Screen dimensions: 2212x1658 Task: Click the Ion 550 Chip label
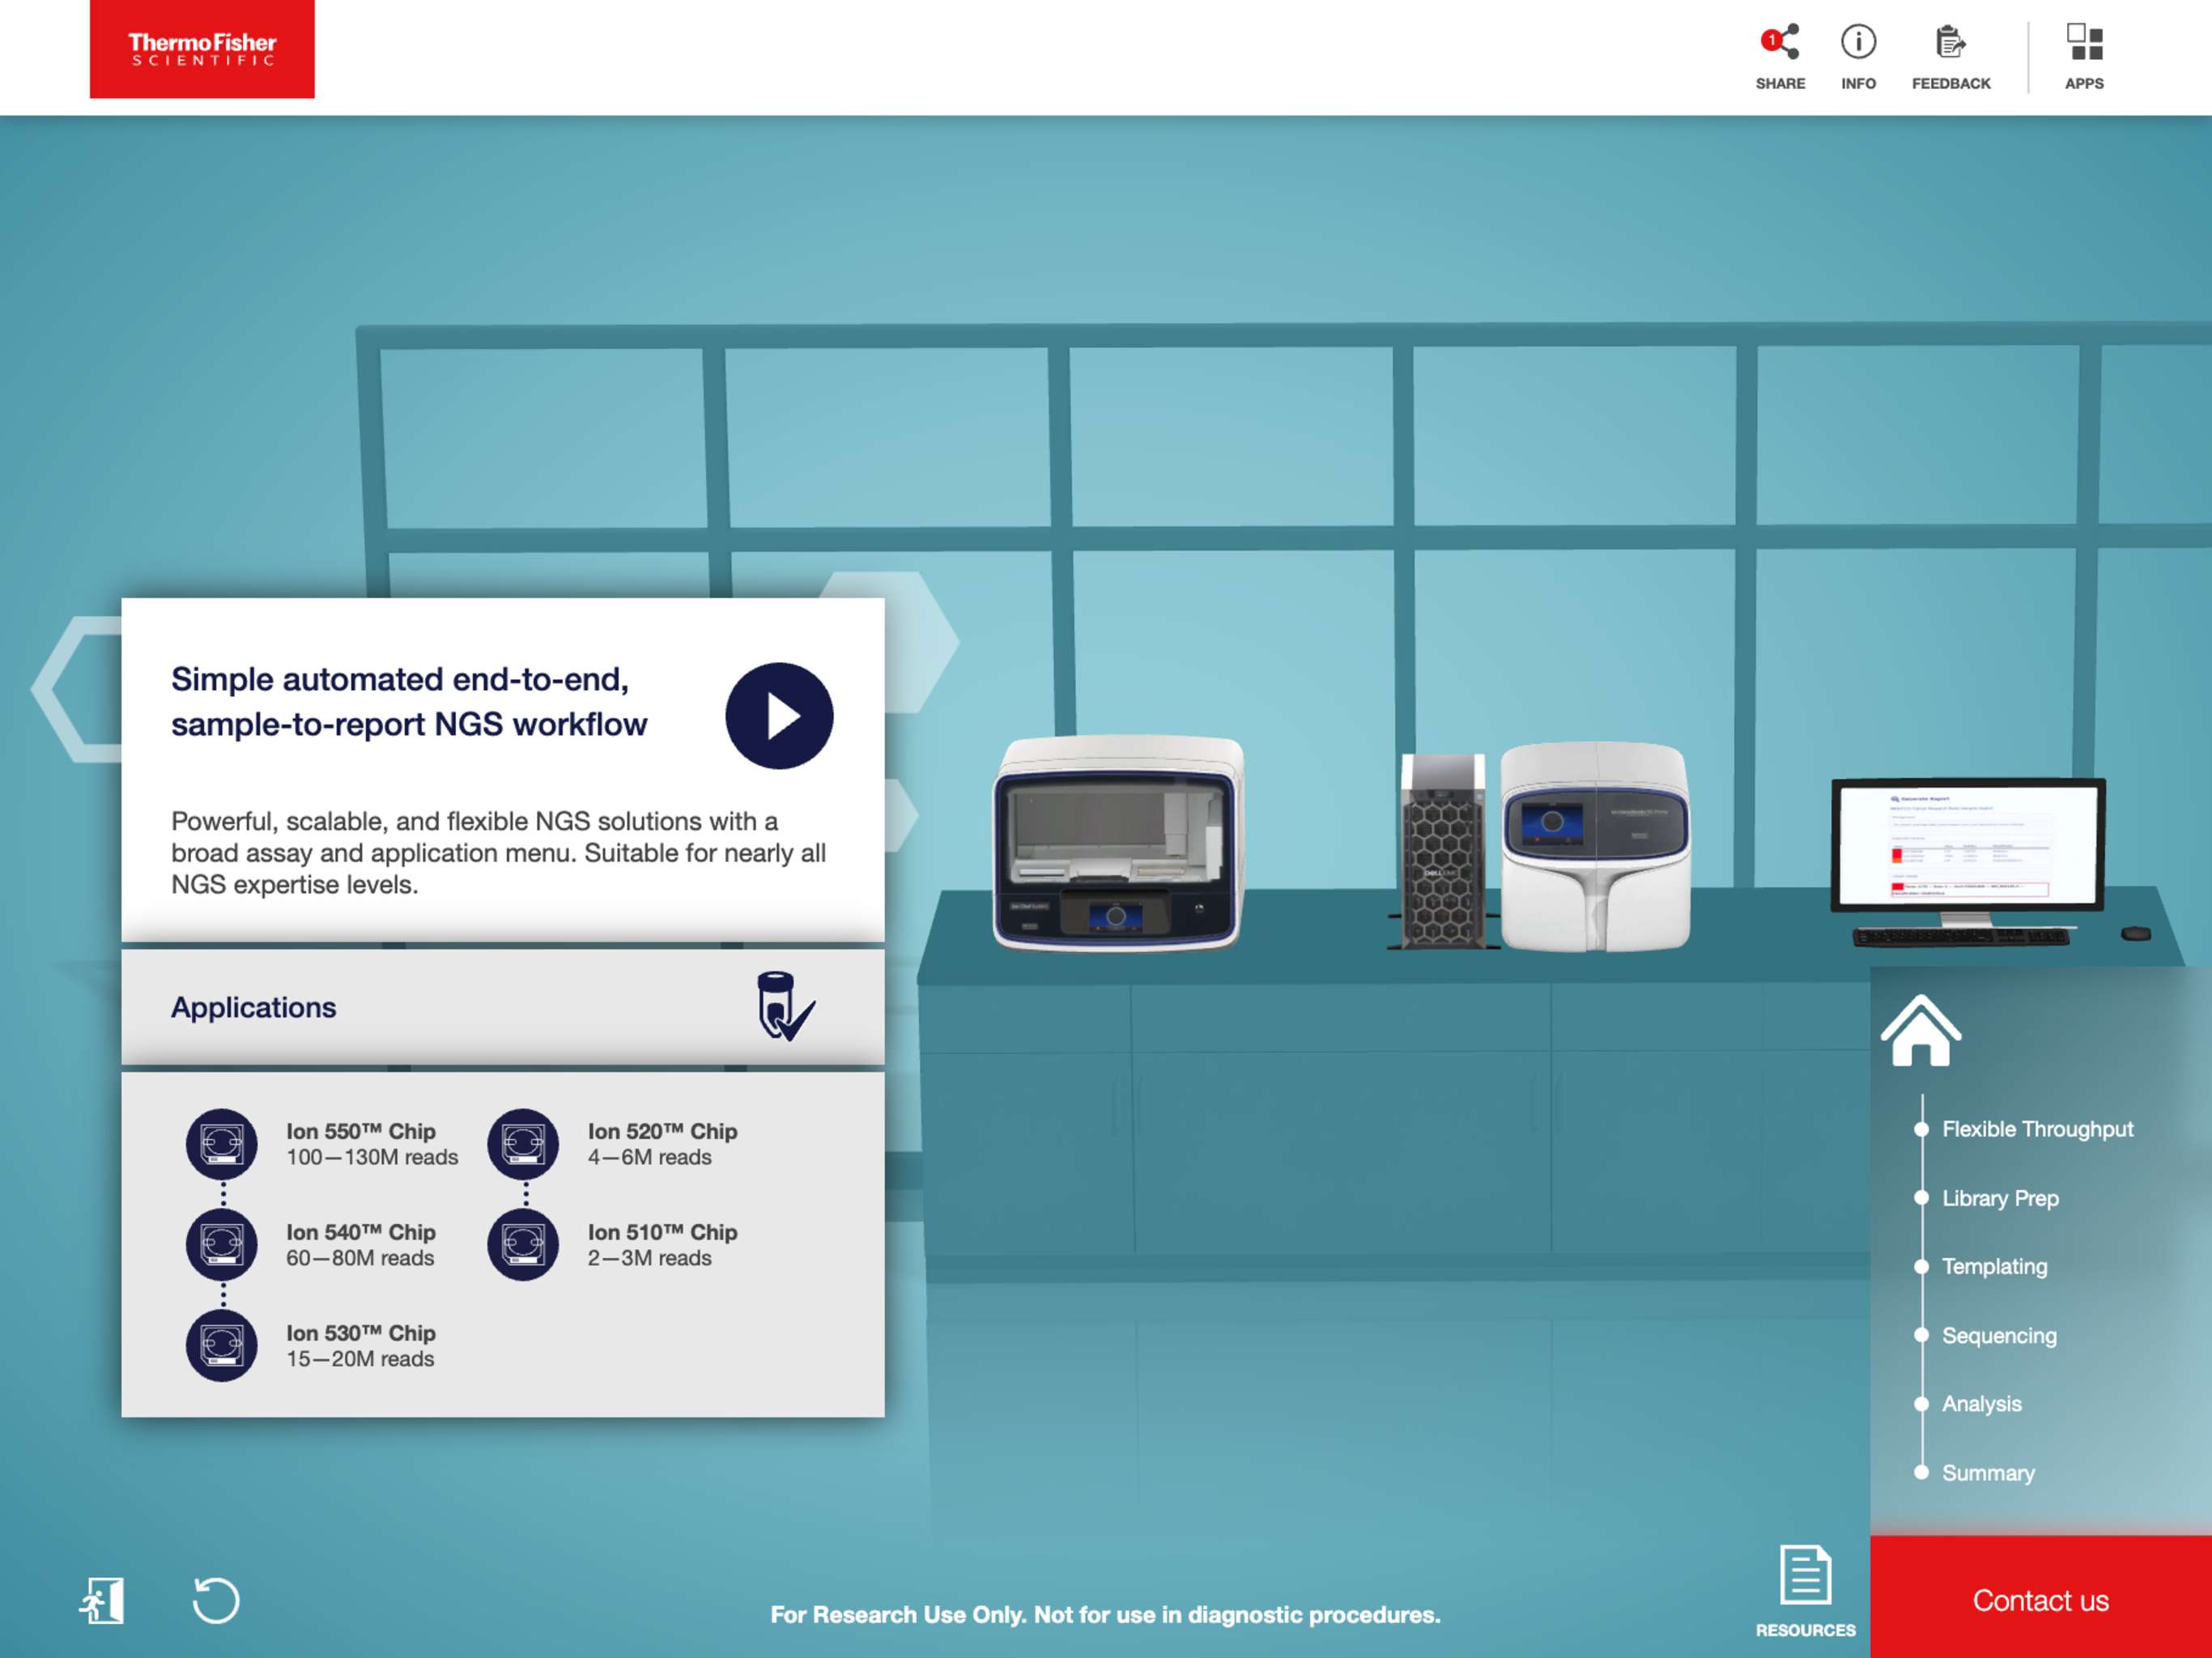[361, 1131]
